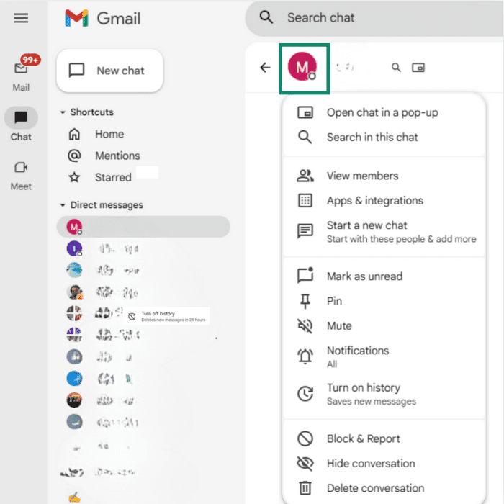Collapse the Direct messages section
The height and width of the screenshot is (504, 504).
coord(102,205)
